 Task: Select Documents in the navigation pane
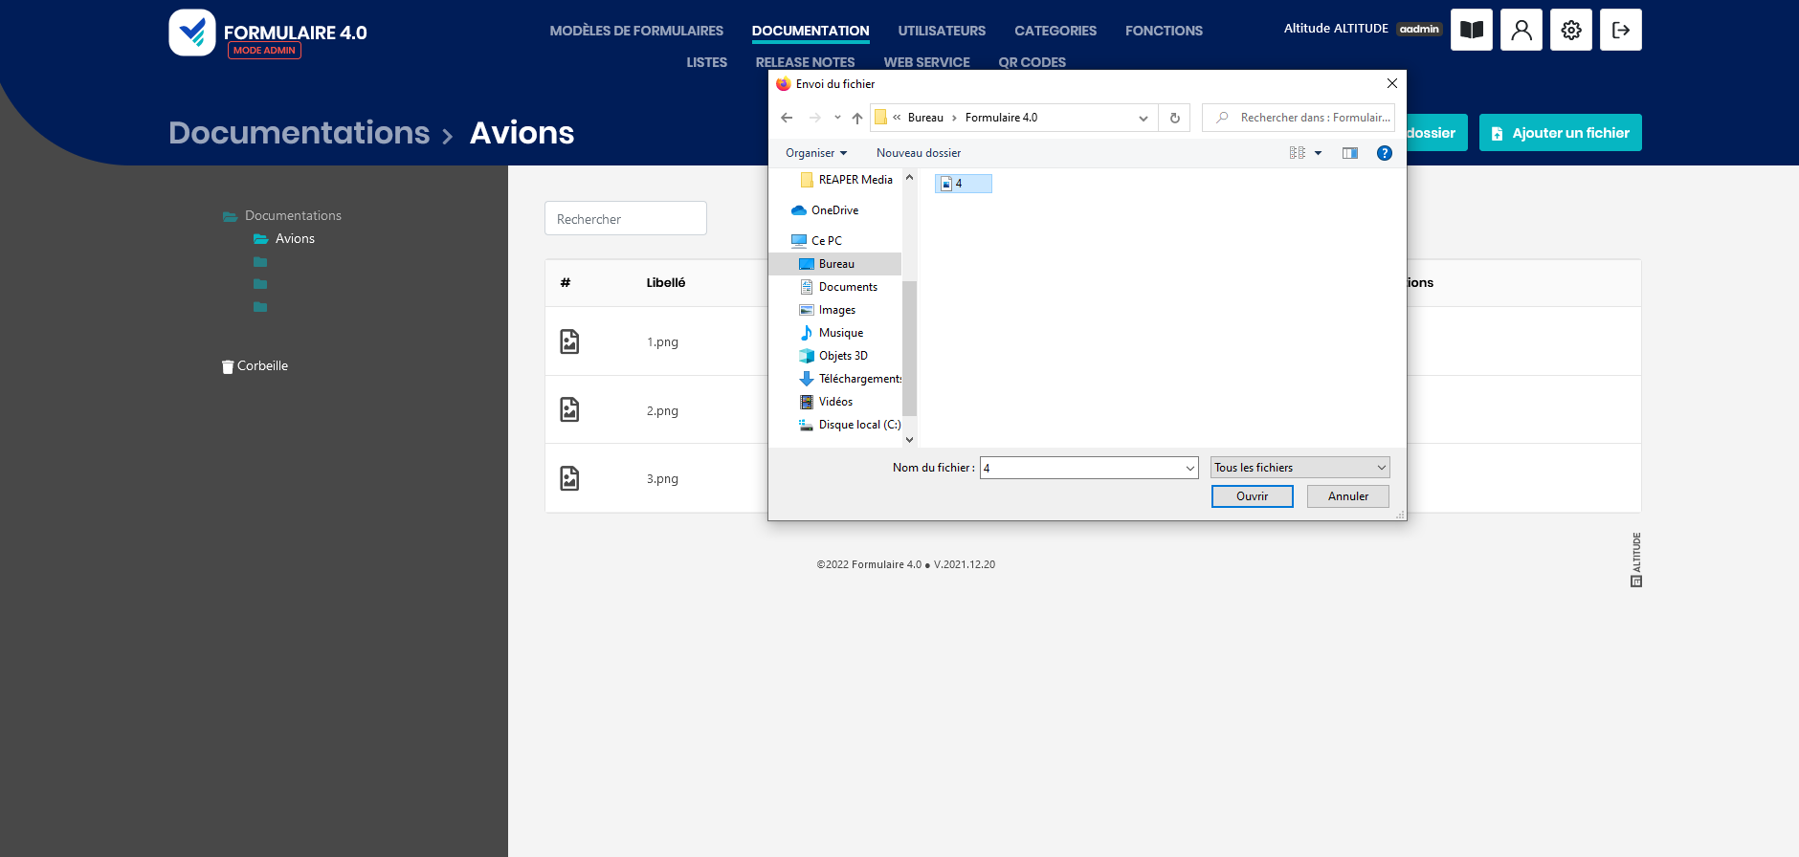pos(847,287)
